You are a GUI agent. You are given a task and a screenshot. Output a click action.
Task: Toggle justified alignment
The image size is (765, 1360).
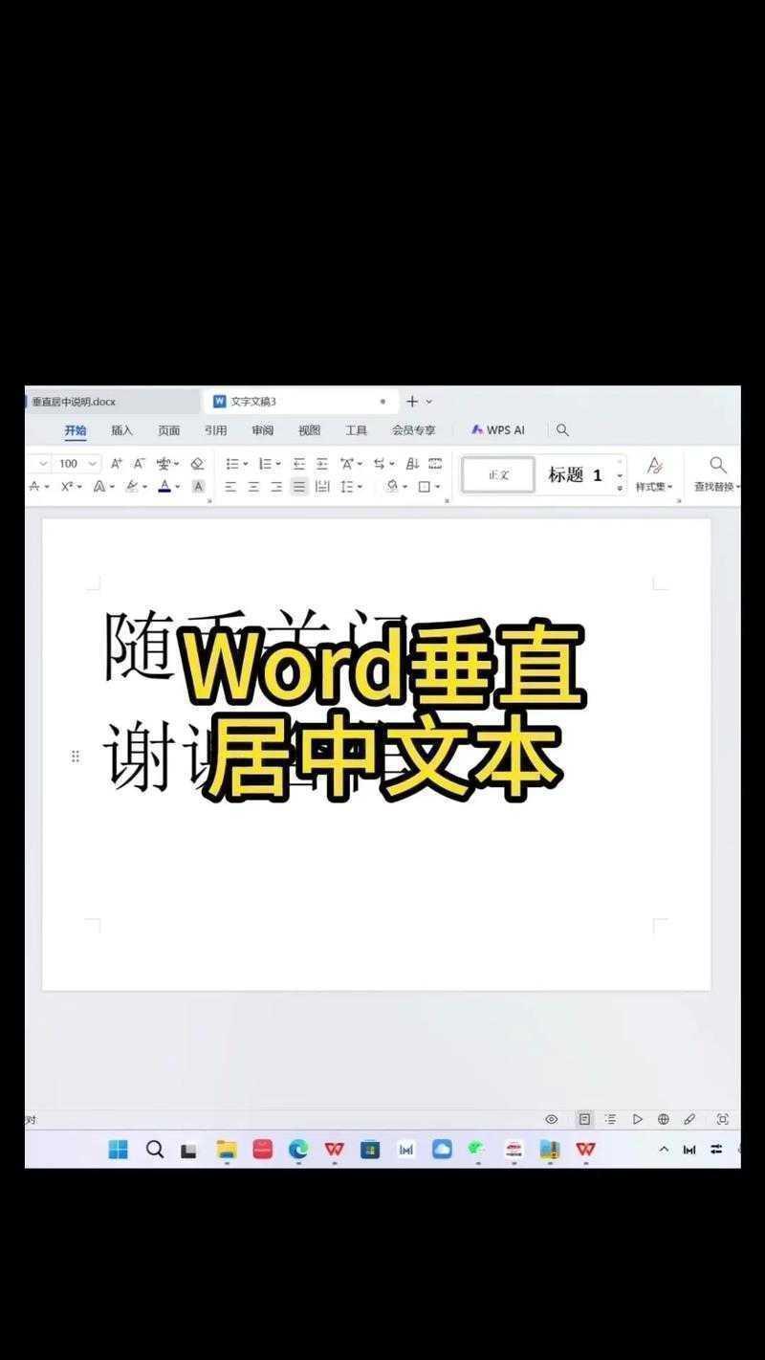point(298,486)
